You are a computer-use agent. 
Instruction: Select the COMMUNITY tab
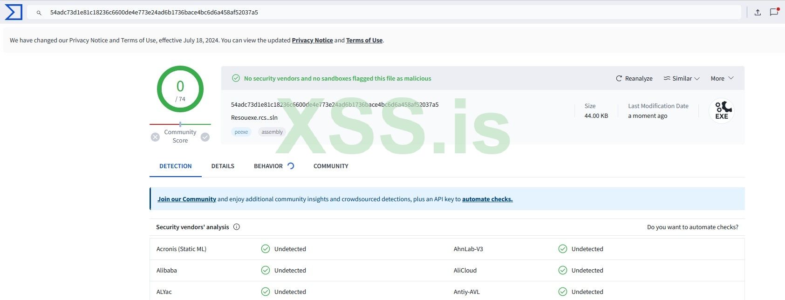point(331,166)
